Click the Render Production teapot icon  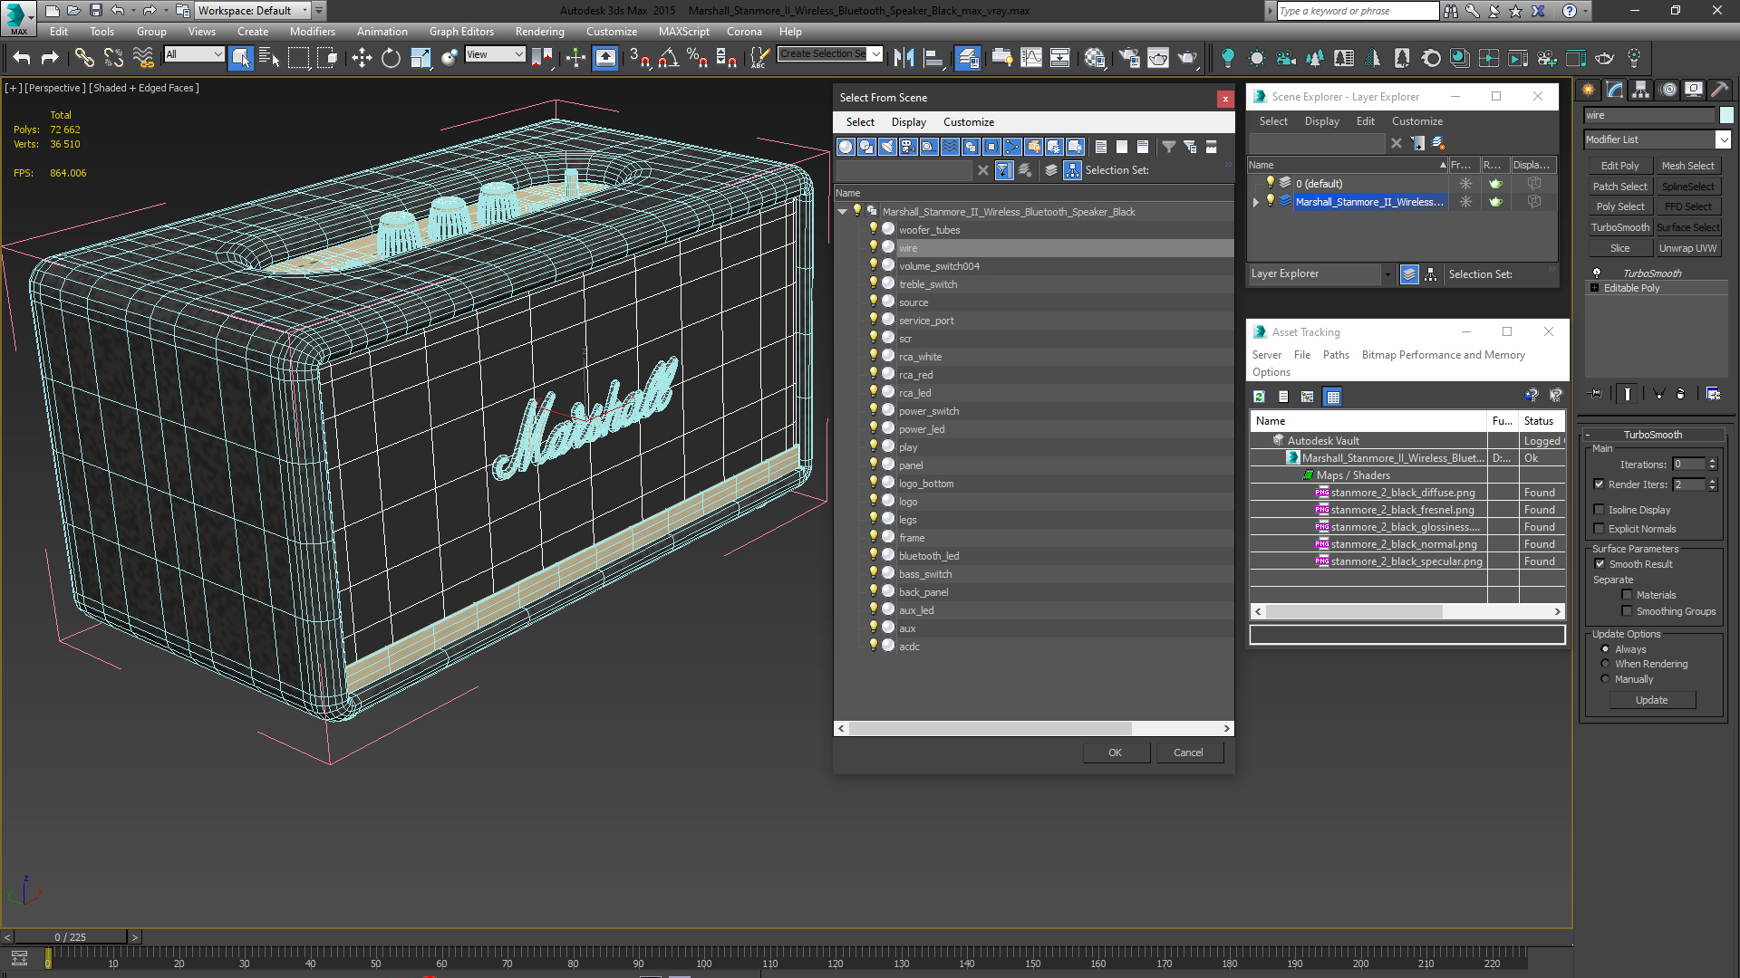1187,58
